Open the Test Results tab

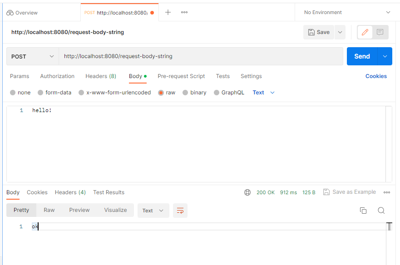pyautogui.click(x=109, y=192)
